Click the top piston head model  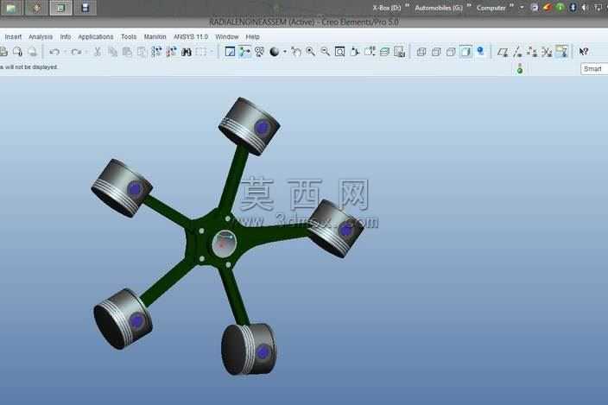(x=249, y=126)
